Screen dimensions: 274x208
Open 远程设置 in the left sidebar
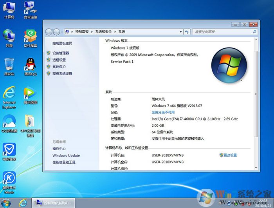[59, 60]
